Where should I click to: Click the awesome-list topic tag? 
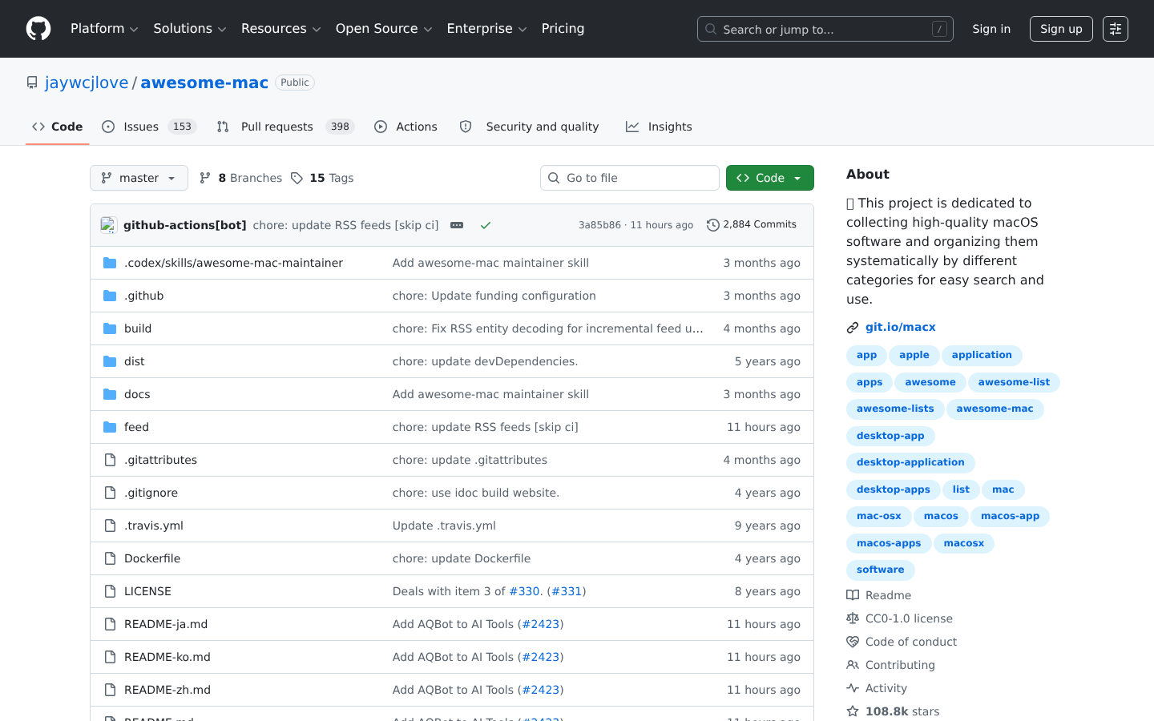[1014, 382]
